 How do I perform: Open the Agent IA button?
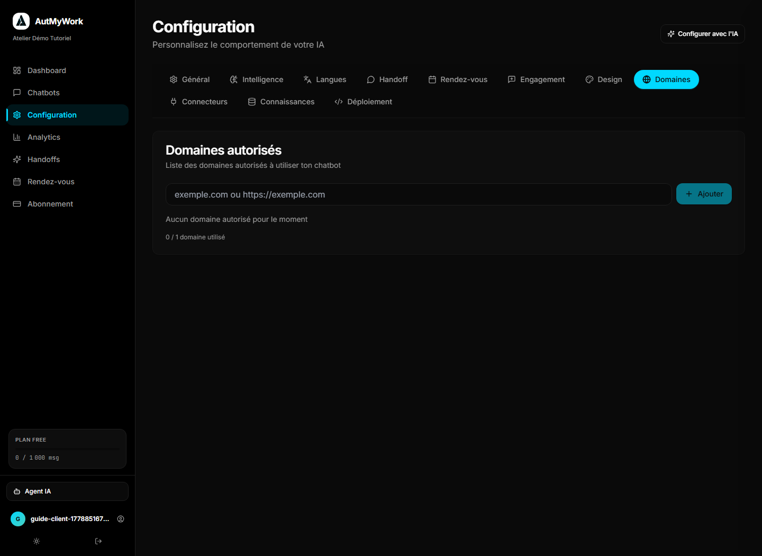[67, 491]
